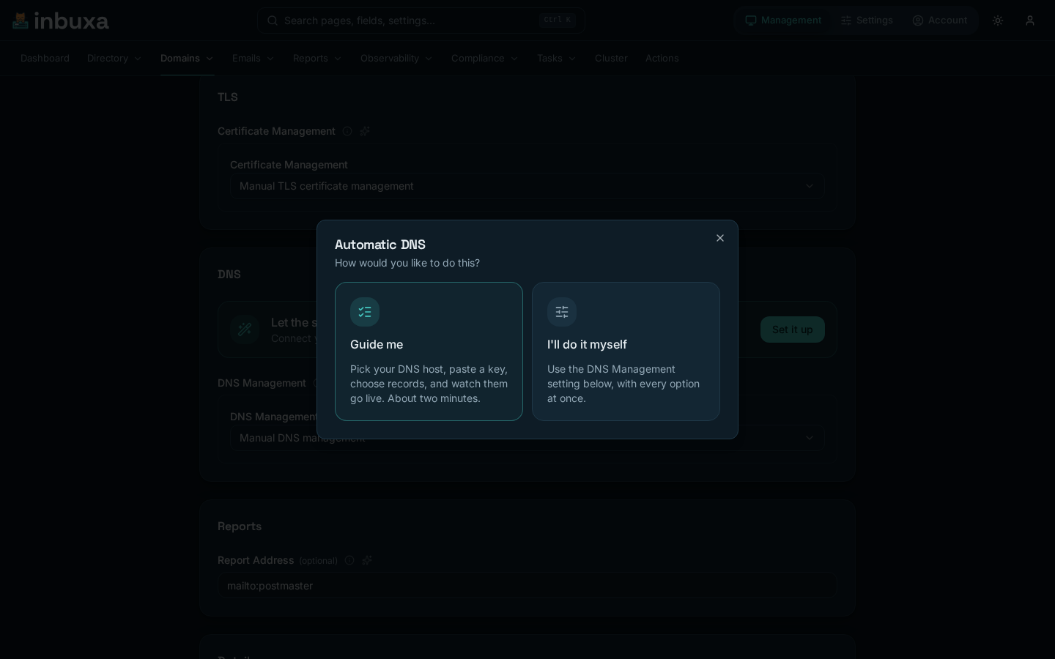Click the Guide me checklist icon
1055x659 pixels.
point(365,312)
